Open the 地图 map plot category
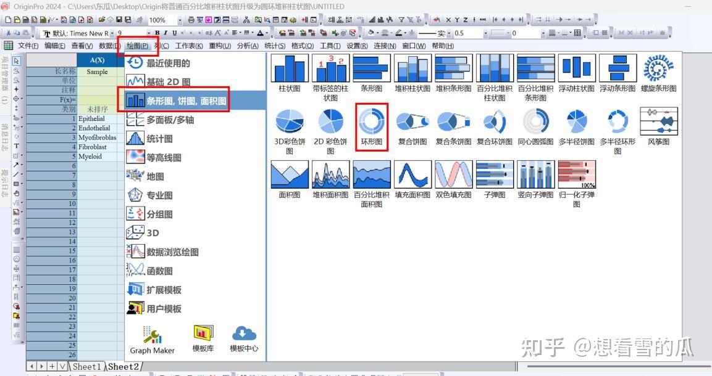Viewport: 712px width, 376px height. coord(195,176)
